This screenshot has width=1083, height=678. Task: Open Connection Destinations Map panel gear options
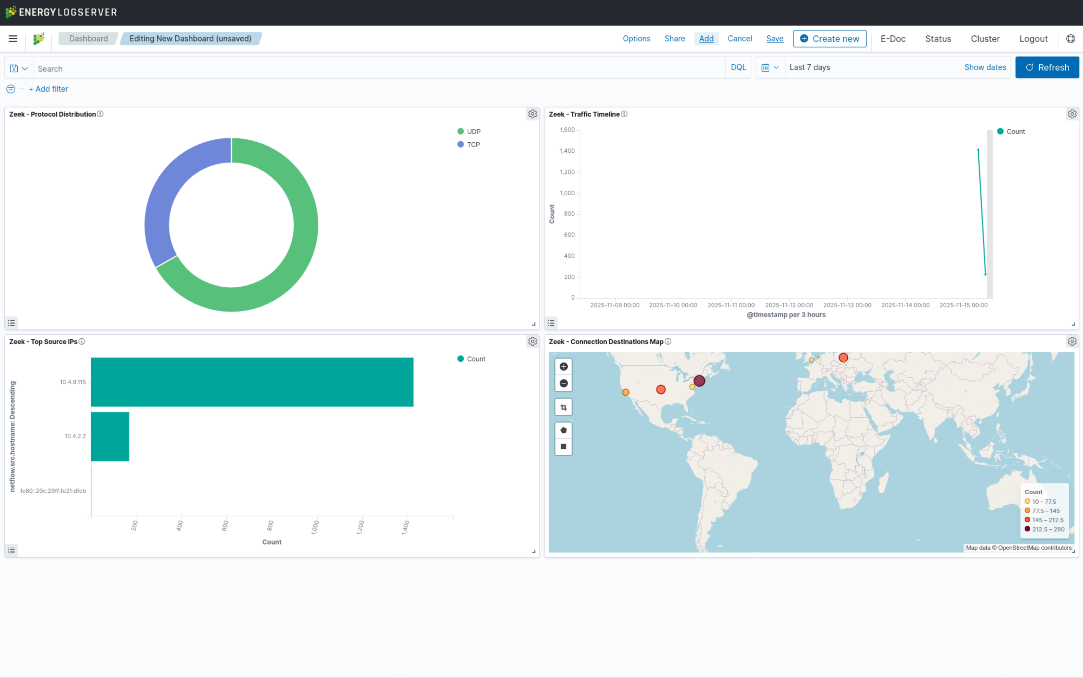(x=1072, y=341)
